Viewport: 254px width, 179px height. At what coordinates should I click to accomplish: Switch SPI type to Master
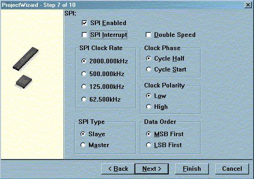point(83,145)
